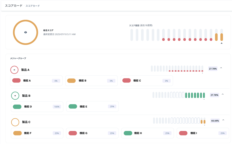Open the 機能 E card

pyautogui.click(x=92, y=107)
